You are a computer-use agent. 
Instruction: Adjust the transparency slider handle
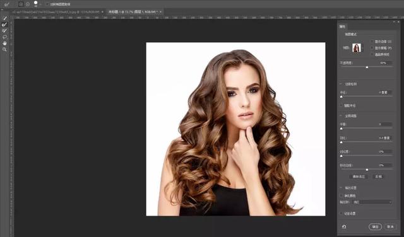[367, 67]
